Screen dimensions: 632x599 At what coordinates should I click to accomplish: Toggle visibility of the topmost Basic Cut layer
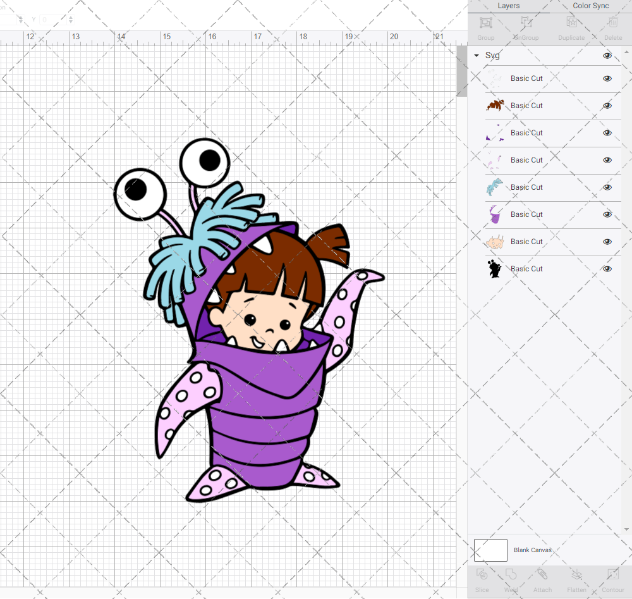pyautogui.click(x=607, y=78)
